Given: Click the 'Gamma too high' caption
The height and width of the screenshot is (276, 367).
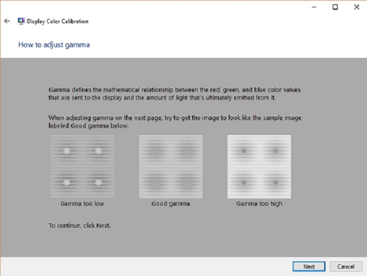Looking at the screenshot, I should (259, 203).
